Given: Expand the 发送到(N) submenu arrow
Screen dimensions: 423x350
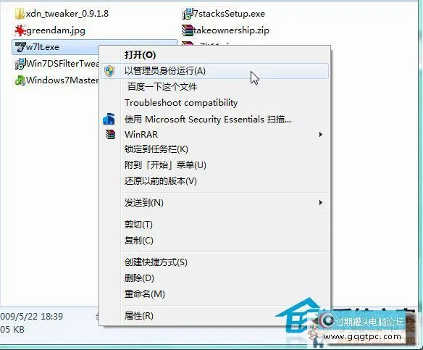Looking at the screenshot, I should tap(320, 202).
